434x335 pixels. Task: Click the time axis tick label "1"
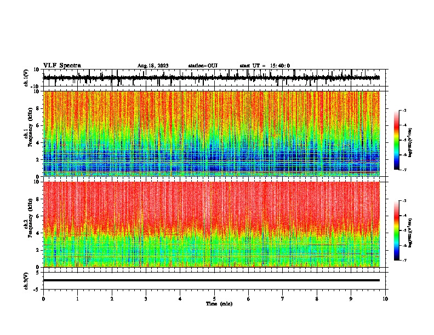77,299
